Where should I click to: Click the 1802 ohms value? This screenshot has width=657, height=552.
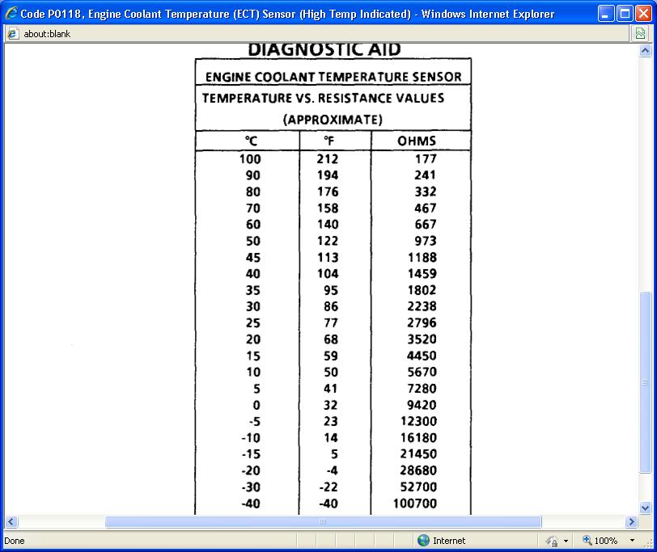[422, 290]
